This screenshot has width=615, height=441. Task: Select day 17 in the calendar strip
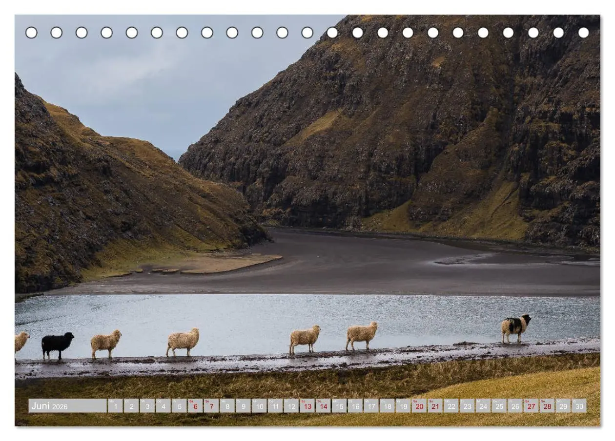tap(371, 406)
